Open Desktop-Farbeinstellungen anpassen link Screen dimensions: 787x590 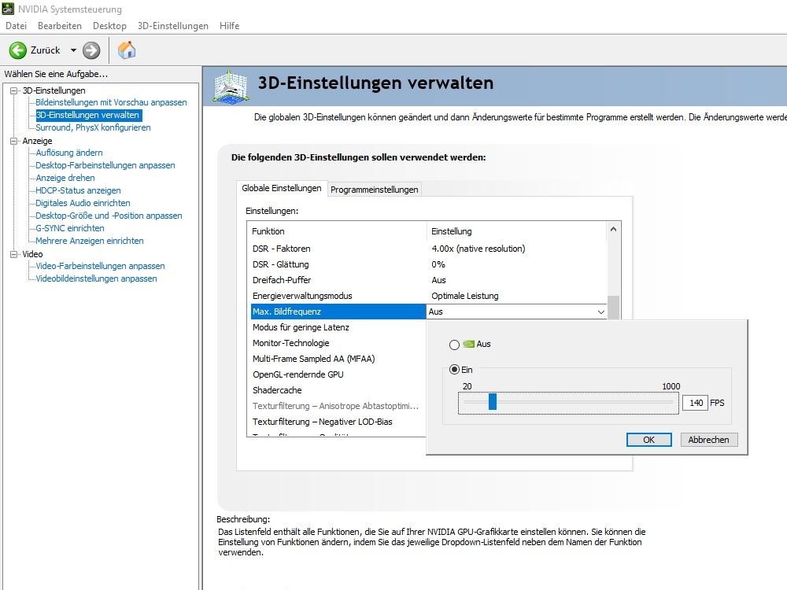pos(105,165)
